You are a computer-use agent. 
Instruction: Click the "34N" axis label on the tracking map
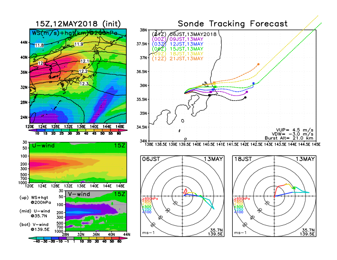tap(143, 141)
